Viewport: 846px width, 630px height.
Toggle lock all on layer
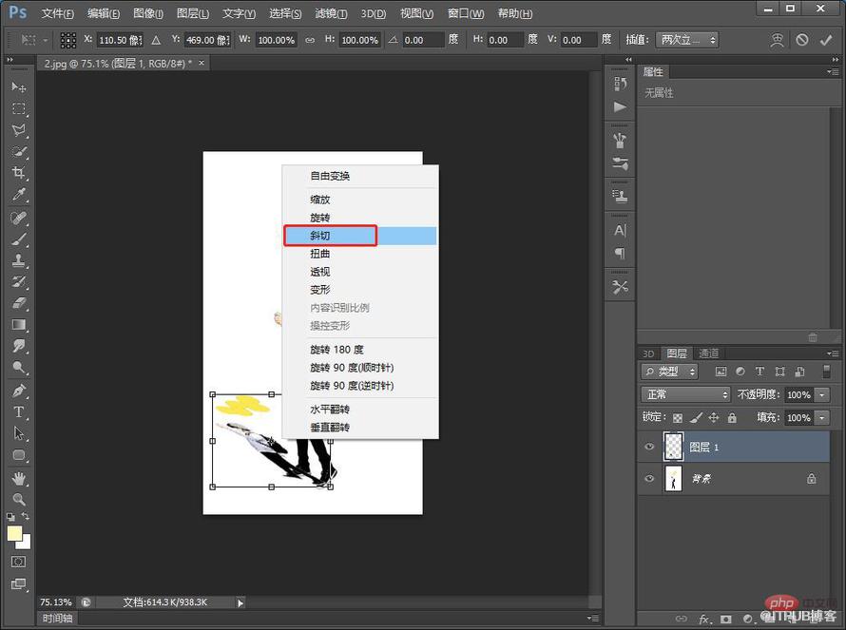click(732, 417)
